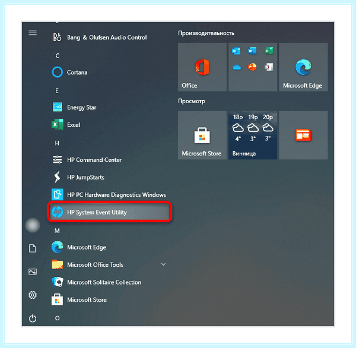This screenshot has width=356, height=348.
Task: Click the Просмотр group title
Action: coord(192,101)
